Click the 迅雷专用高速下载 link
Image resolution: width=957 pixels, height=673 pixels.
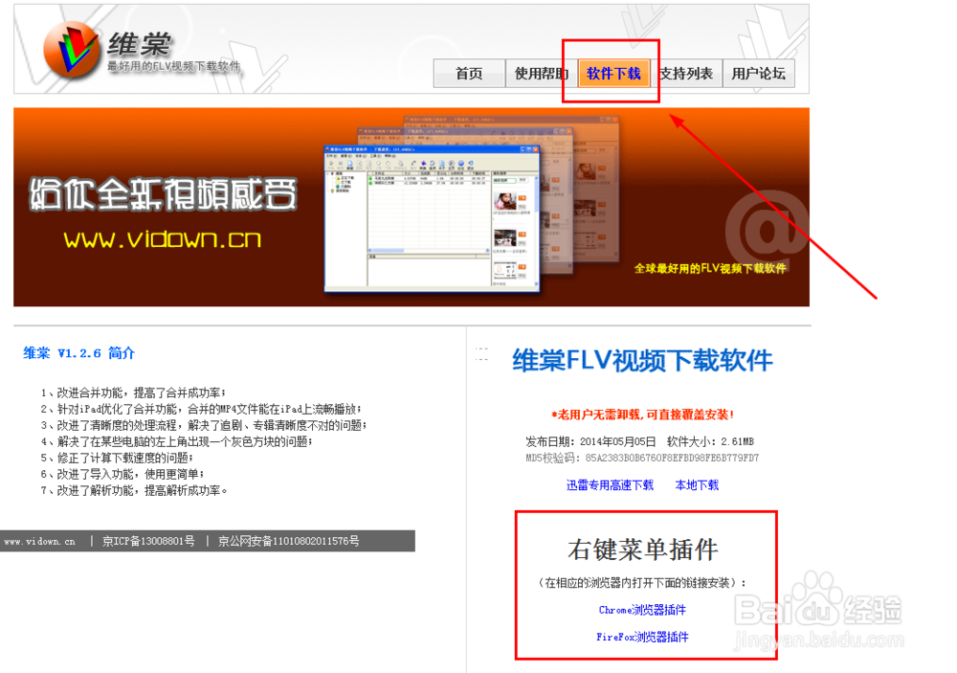(x=610, y=485)
